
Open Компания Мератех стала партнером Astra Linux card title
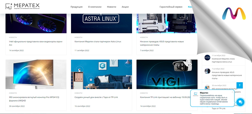[x=98, y=42]
